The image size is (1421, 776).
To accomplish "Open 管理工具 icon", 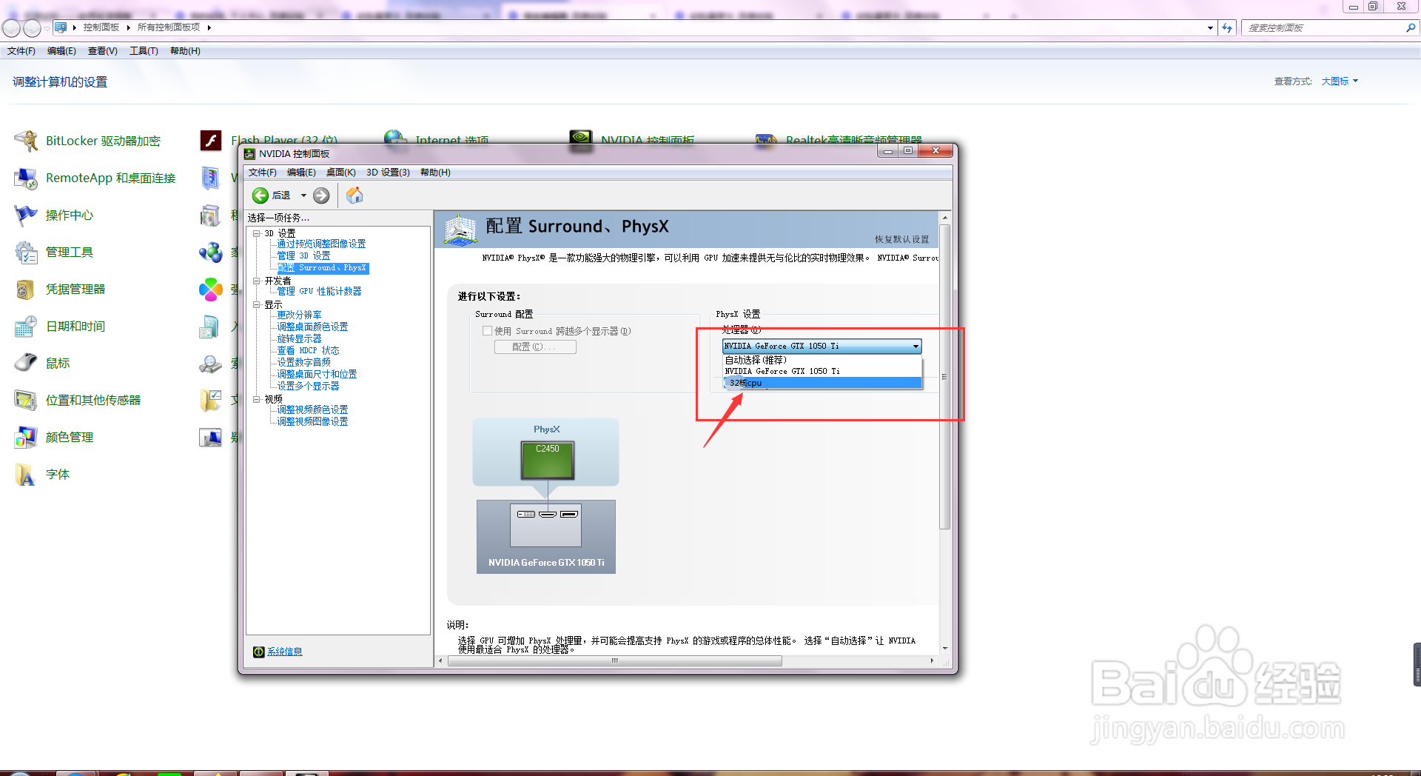I will click(x=26, y=252).
